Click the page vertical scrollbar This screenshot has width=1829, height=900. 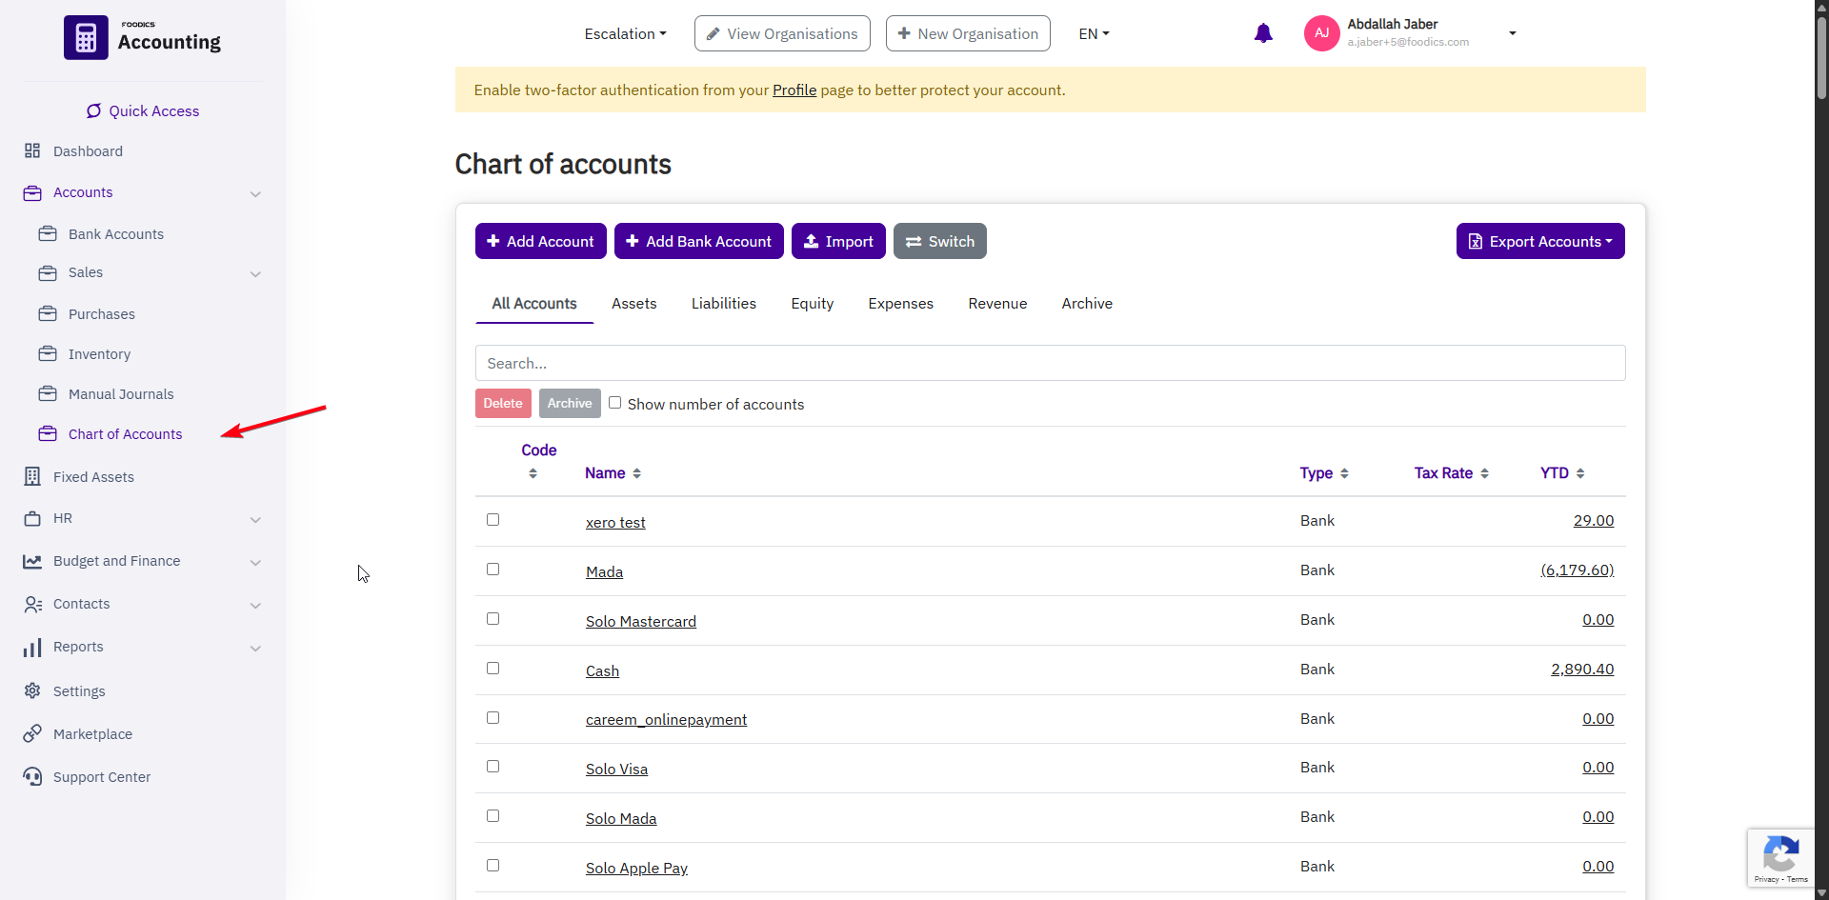point(1821,57)
